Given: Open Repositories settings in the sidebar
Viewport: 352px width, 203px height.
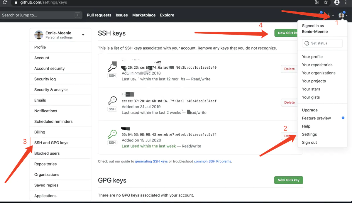Looking at the screenshot, I should click(60, 164).
